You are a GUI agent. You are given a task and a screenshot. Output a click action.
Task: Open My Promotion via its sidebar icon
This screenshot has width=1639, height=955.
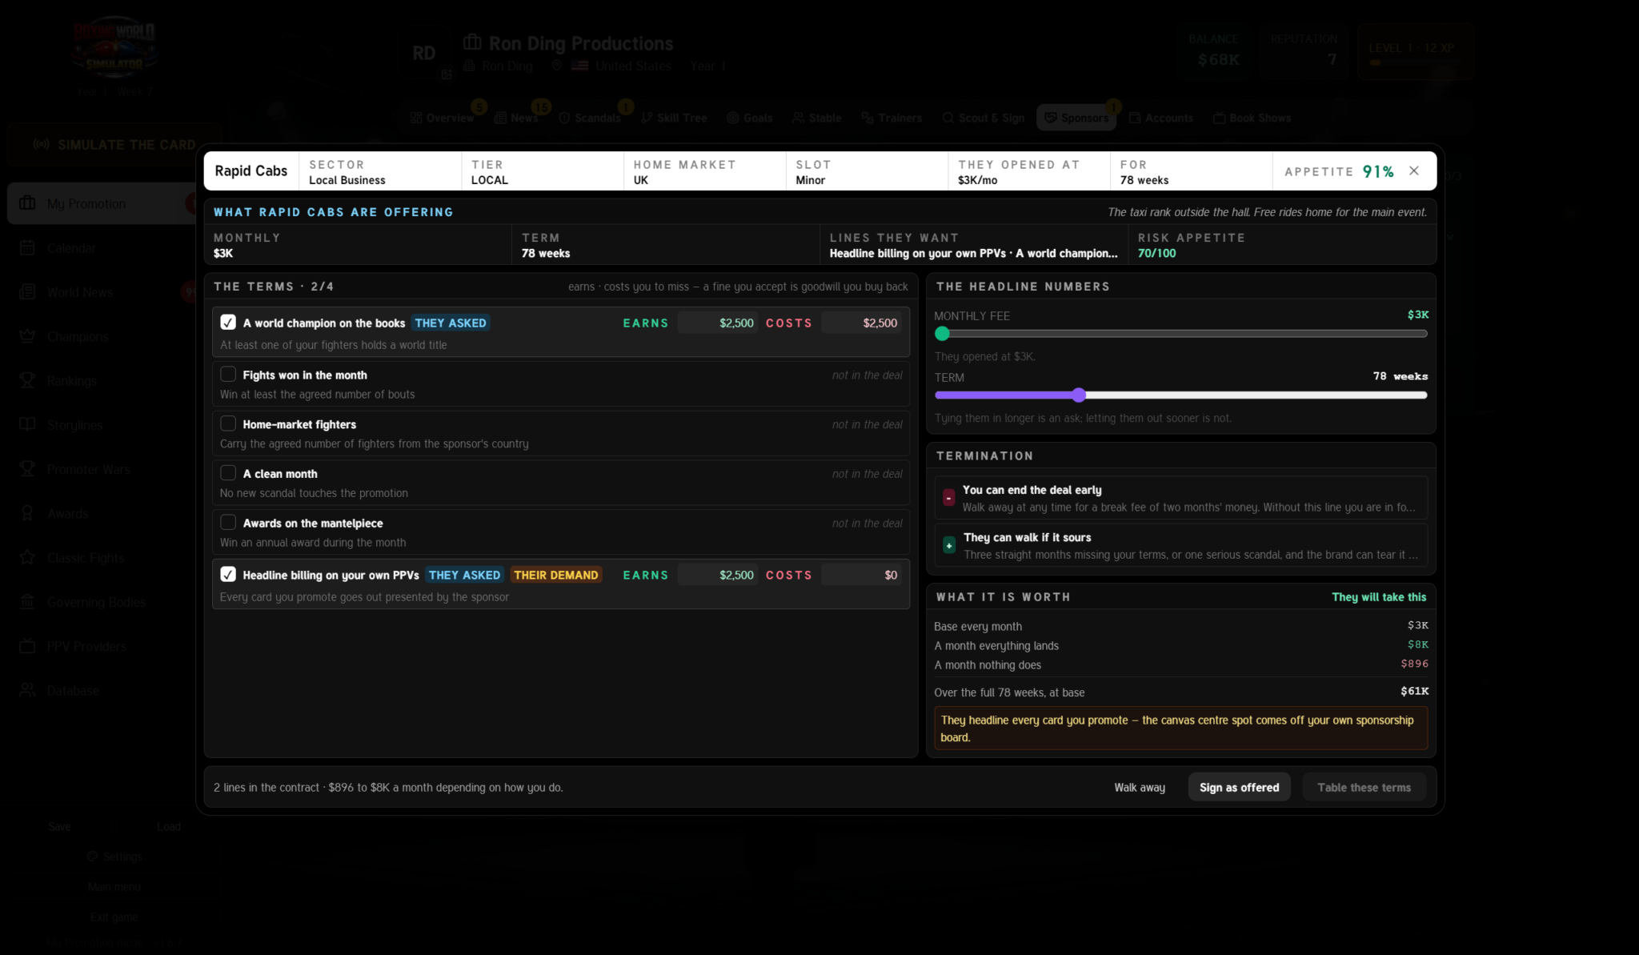click(x=27, y=203)
